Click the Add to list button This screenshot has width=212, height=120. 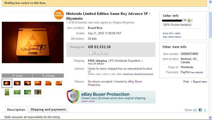[97, 53]
